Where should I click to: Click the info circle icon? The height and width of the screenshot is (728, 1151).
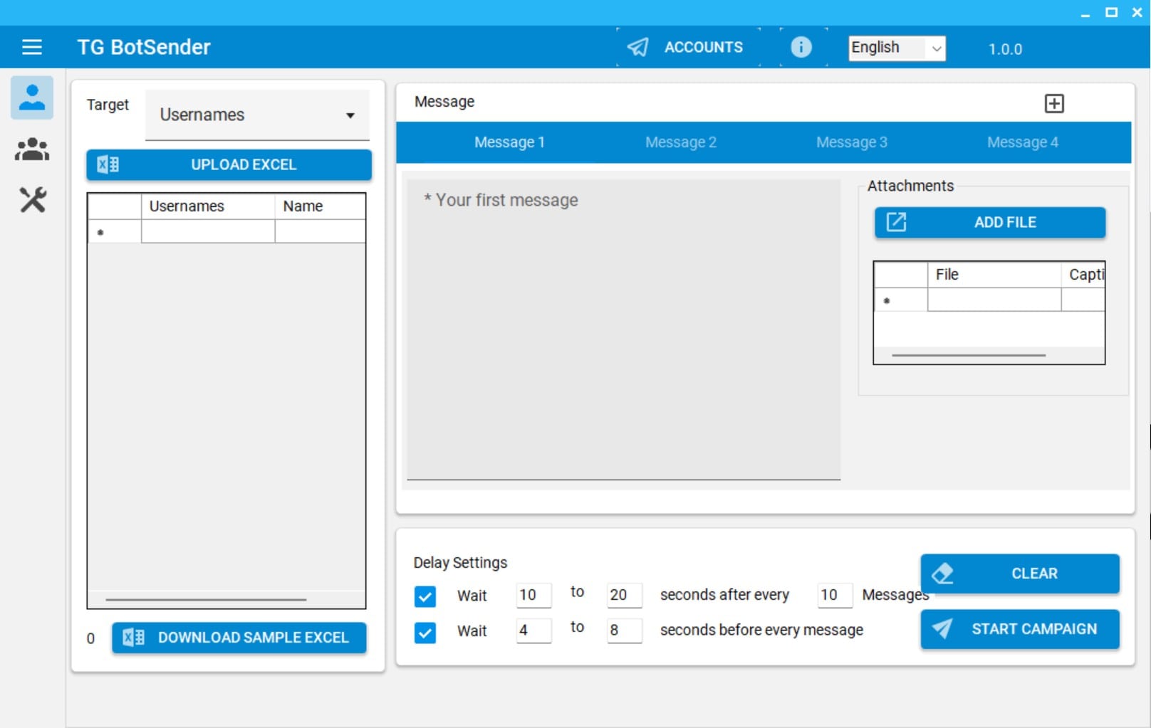801,47
